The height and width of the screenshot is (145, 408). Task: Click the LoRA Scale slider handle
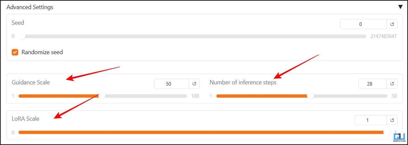coord(387,132)
